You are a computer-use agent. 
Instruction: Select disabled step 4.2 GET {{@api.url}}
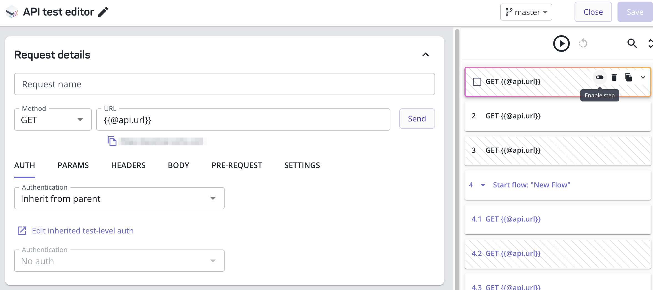pos(558,254)
